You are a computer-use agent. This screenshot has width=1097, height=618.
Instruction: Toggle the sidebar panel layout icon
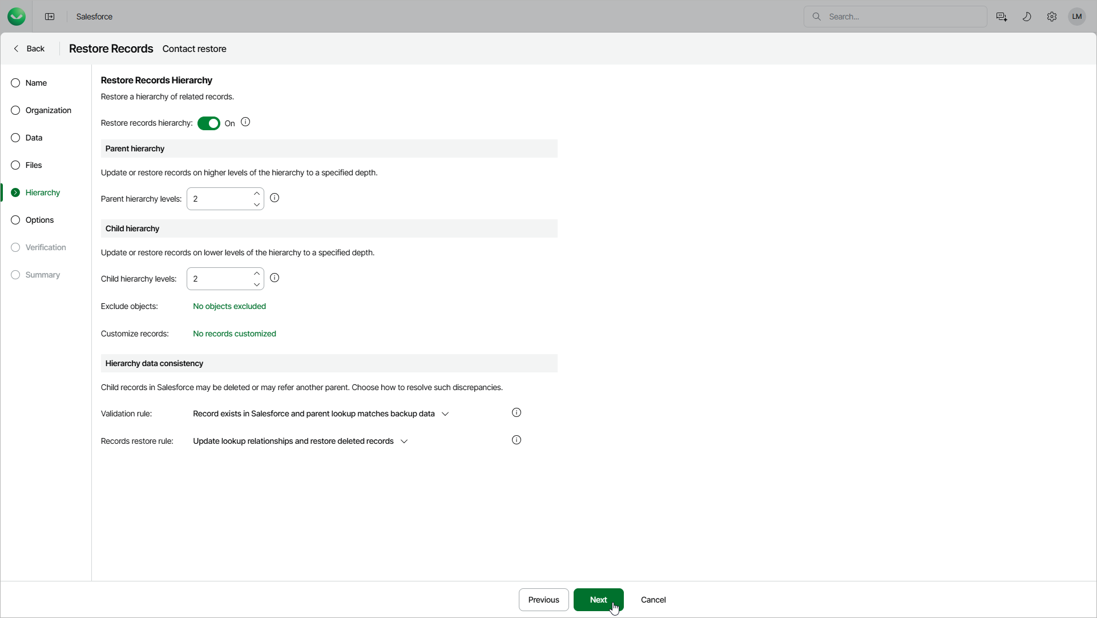click(50, 17)
